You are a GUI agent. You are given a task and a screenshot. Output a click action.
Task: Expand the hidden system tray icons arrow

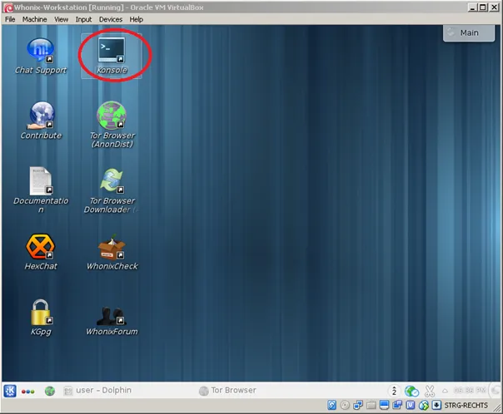(445, 391)
